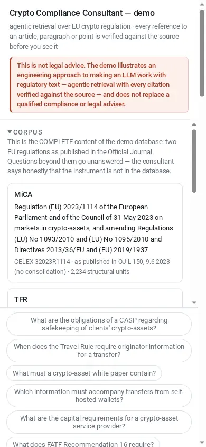This screenshot has height=447, width=206.
Task: Click the main page scrollbar thumb
Action: [202, 53]
